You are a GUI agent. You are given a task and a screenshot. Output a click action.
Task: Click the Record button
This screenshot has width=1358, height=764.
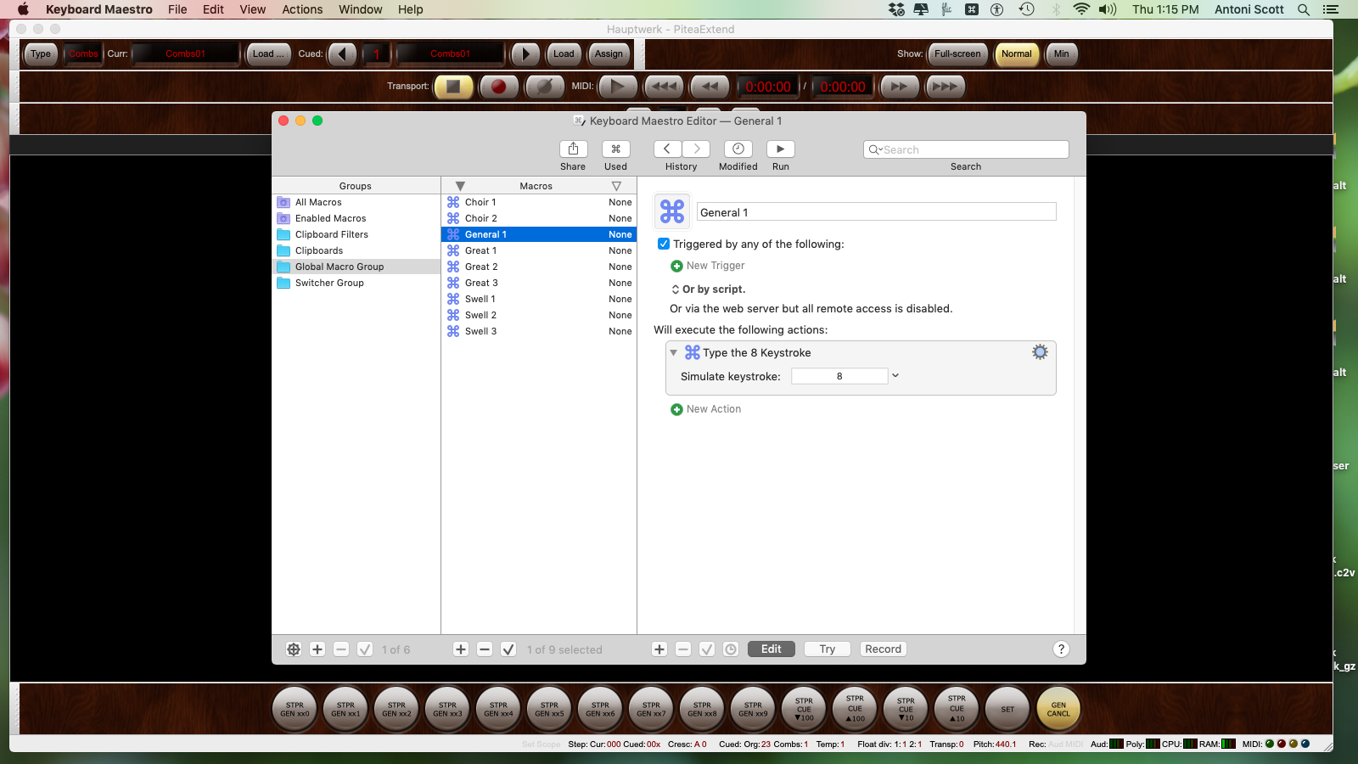pos(883,649)
